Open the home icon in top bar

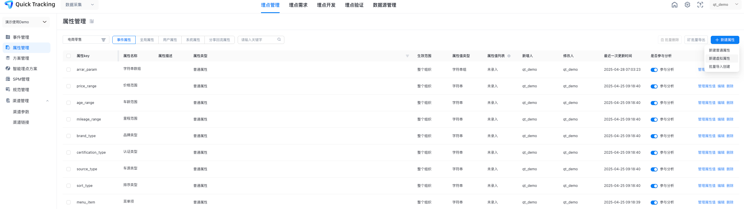pyautogui.click(x=675, y=5)
